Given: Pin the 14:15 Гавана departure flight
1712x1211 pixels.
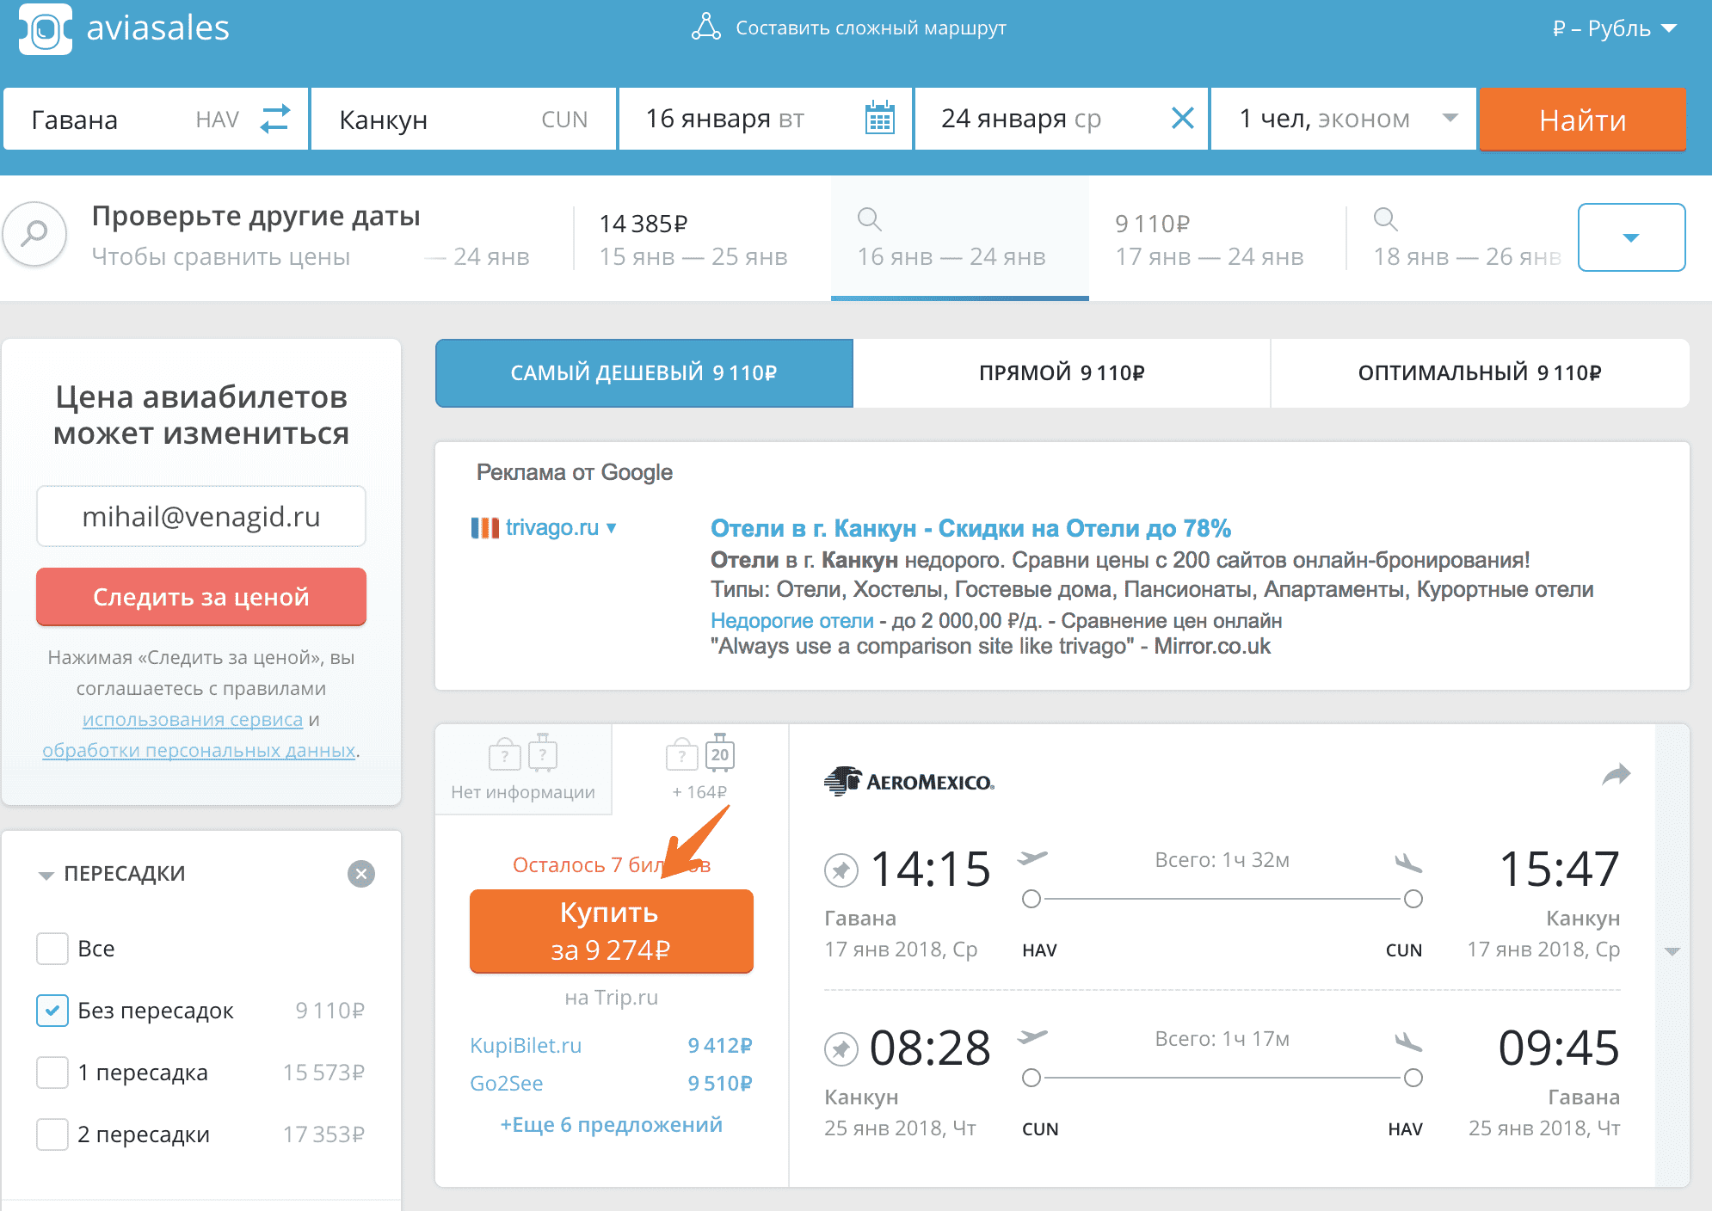Looking at the screenshot, I should (x=841, y=870).
